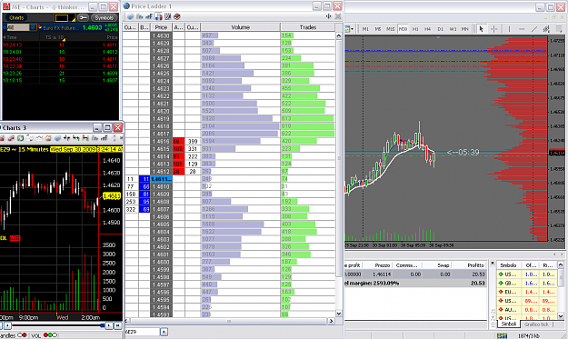Click the house-shaped icon in Charts 3 toolbar

click(x=48, y=138)
